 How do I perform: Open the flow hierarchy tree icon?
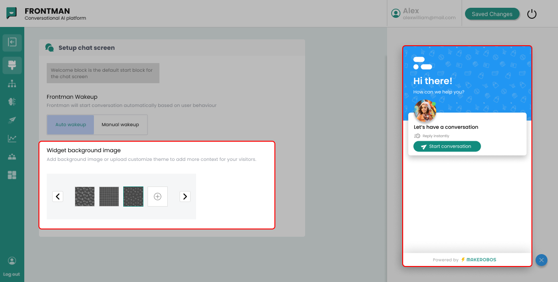click(x=12, y=84)
